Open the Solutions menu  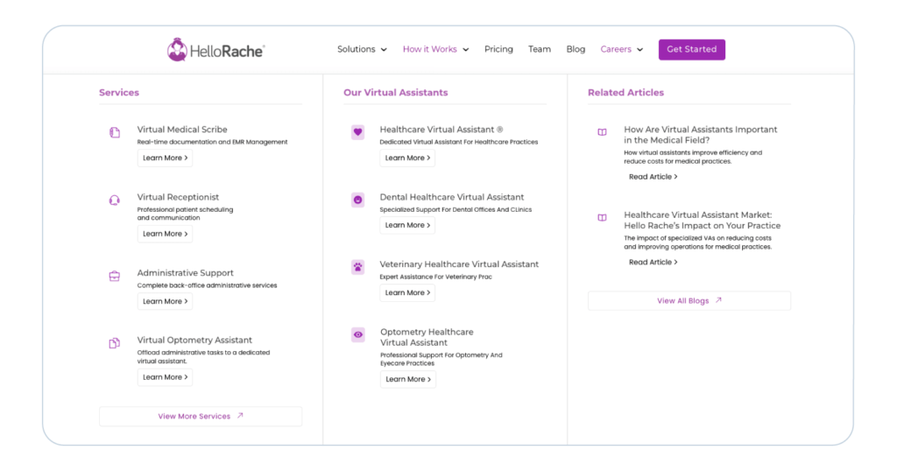tap(362, 49)
